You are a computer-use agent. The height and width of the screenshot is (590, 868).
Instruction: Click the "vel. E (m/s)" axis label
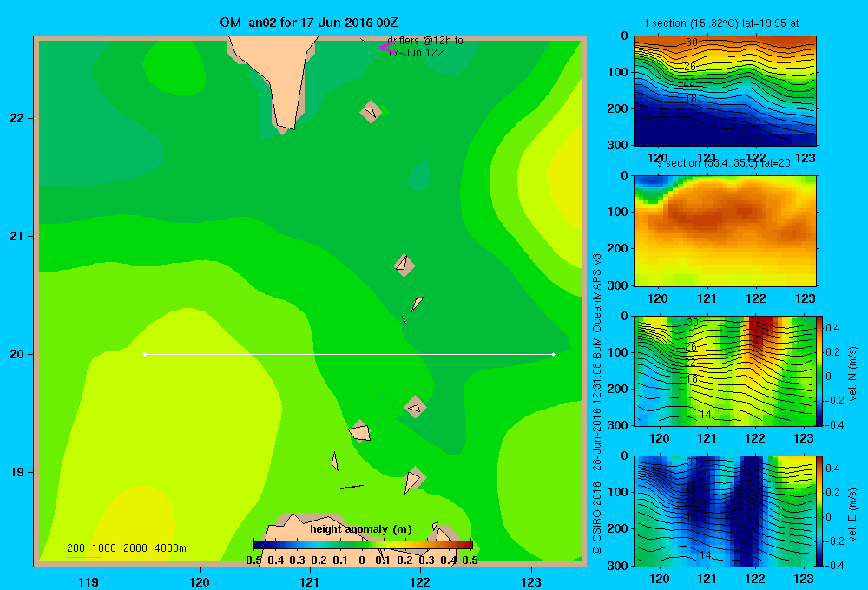(x=853, y=515)
